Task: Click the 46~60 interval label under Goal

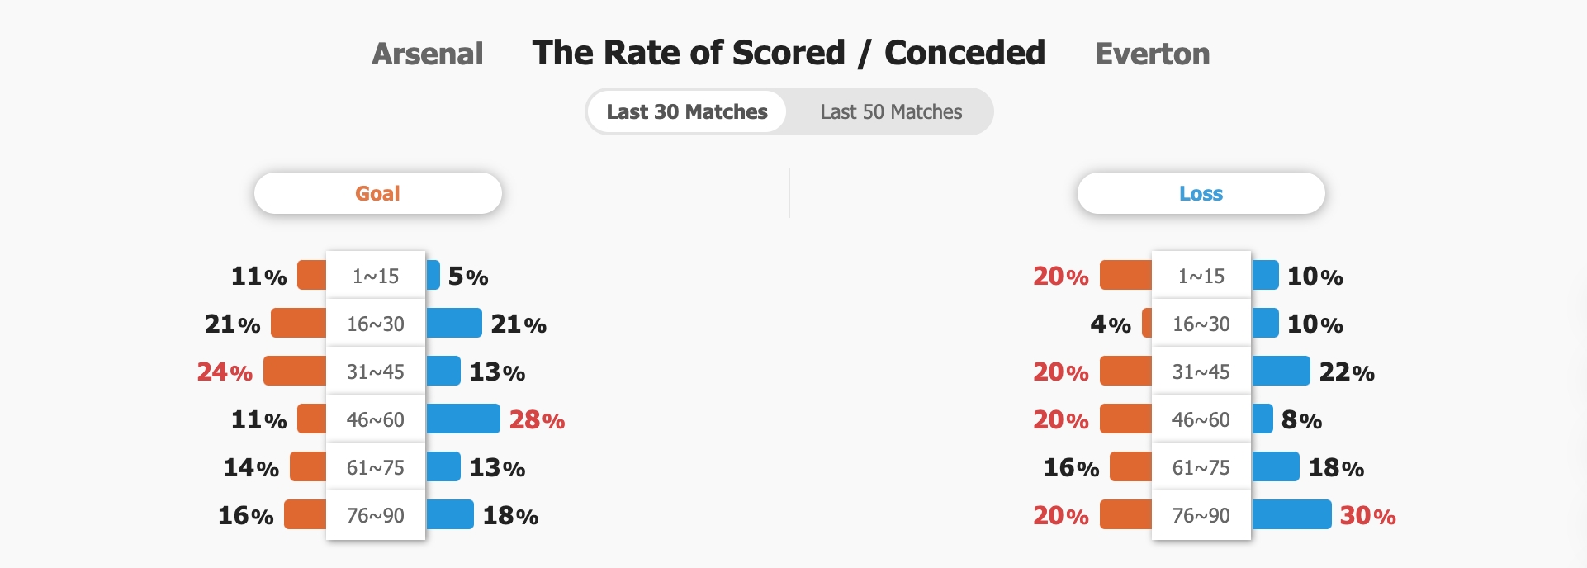Action: click(376, 419)
